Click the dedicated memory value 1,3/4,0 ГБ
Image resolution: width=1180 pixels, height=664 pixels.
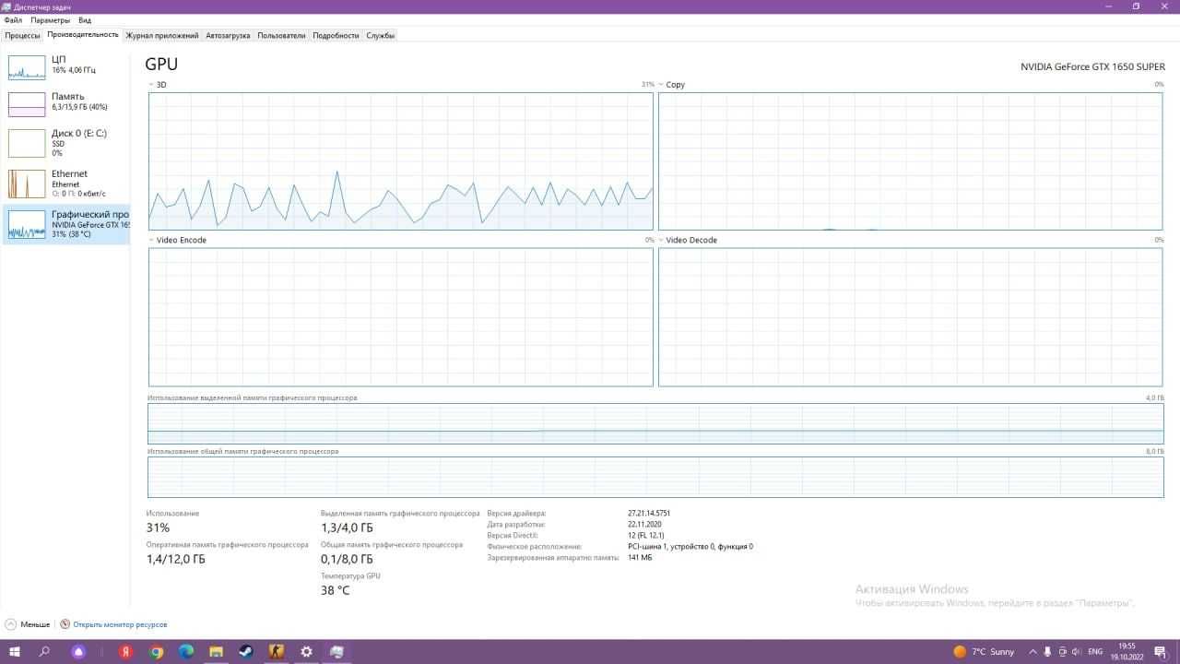[347, 528]
